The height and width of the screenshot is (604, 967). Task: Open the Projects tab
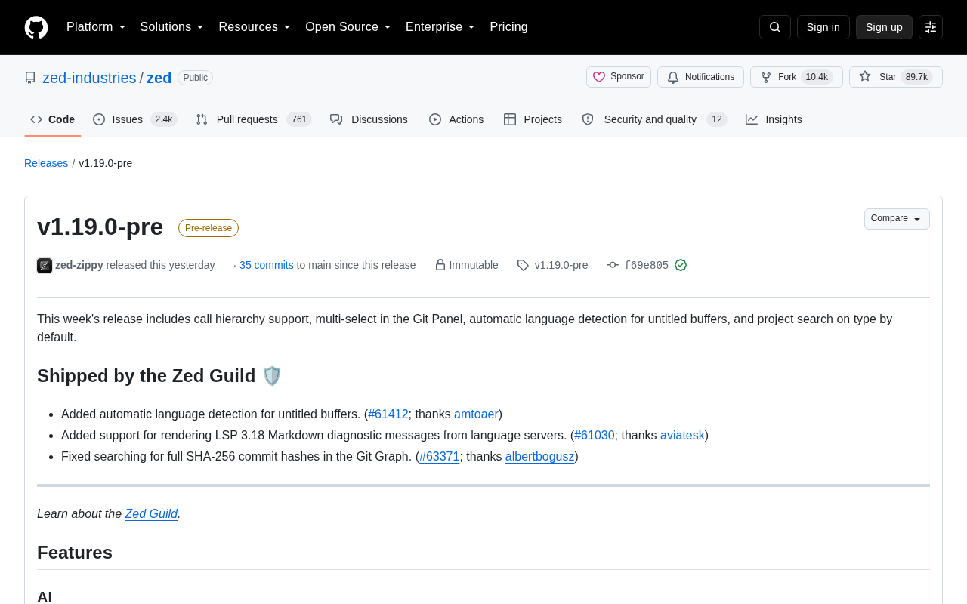pyautogui.click(x=533, y=119)
